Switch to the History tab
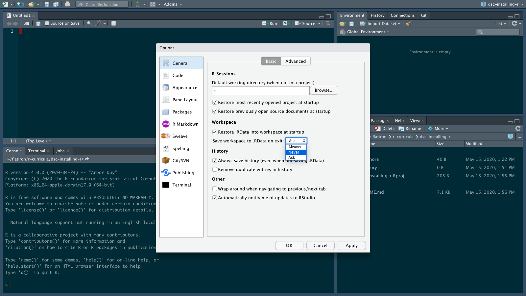Viewport: 526px width, 296px height. pos(377,15)
